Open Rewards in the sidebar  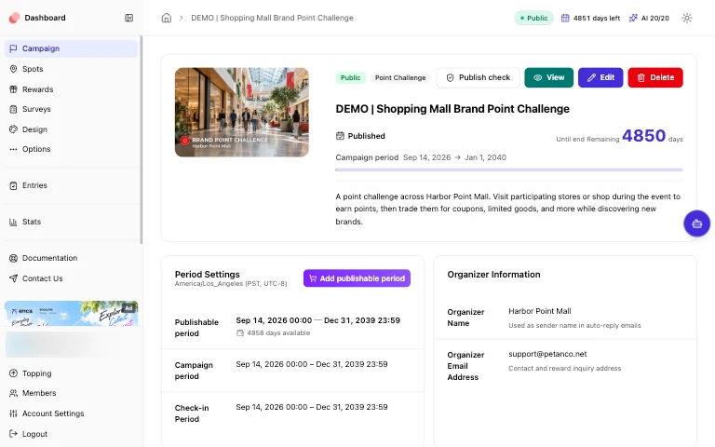pos(71,89)
